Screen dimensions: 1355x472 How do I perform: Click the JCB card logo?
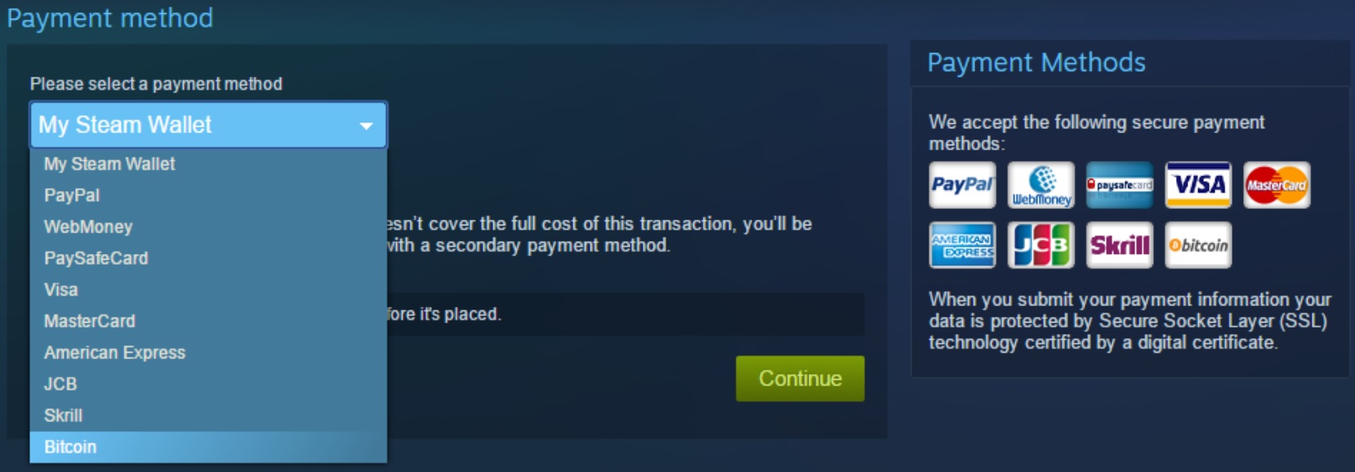pos(1041,245)
